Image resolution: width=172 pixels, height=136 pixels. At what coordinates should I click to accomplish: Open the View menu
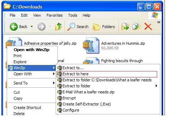coord(37,15)
